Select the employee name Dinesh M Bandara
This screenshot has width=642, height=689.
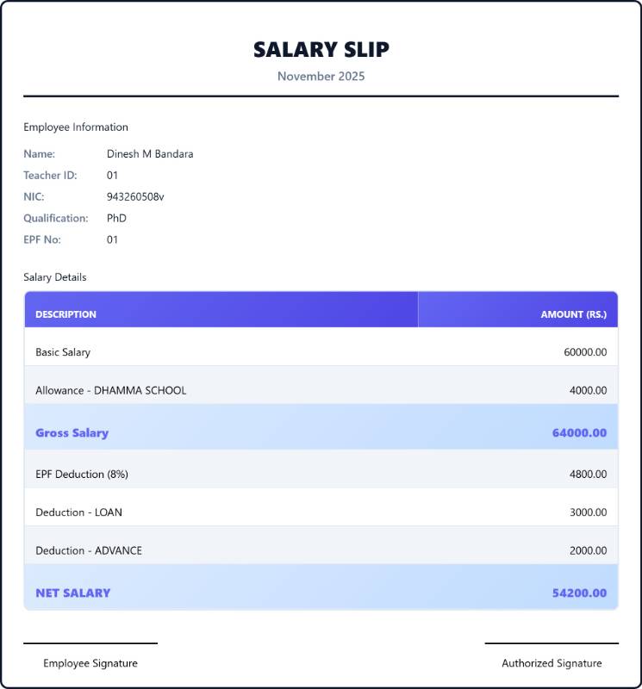(x=150, y=154)
